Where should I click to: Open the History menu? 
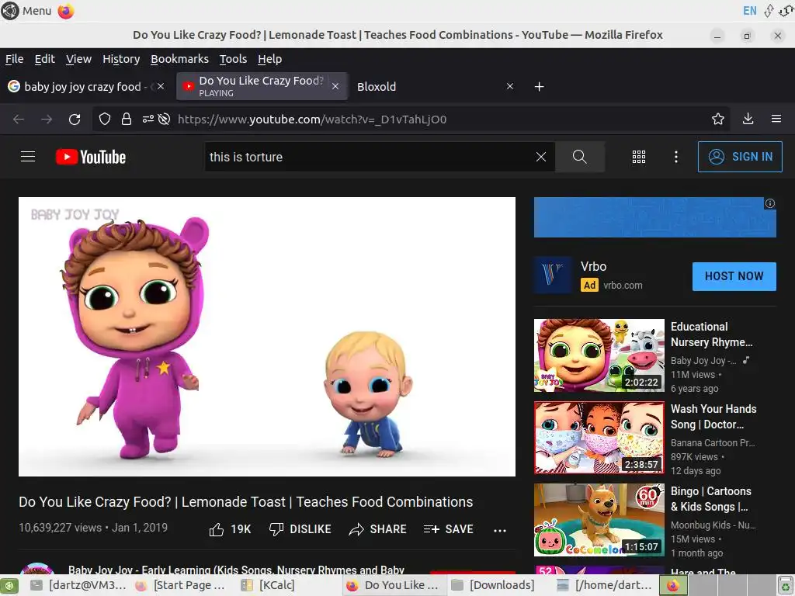click(121, 59)
